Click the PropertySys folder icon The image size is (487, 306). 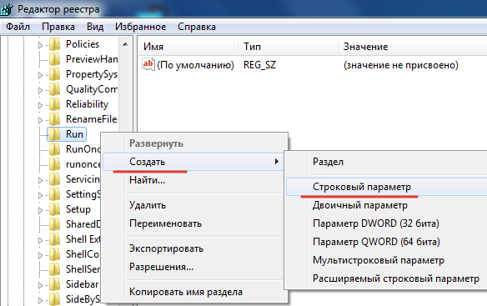coord(55,74)
